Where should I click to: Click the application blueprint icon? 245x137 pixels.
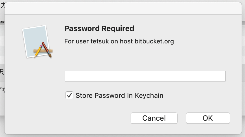tap(37, 42)
